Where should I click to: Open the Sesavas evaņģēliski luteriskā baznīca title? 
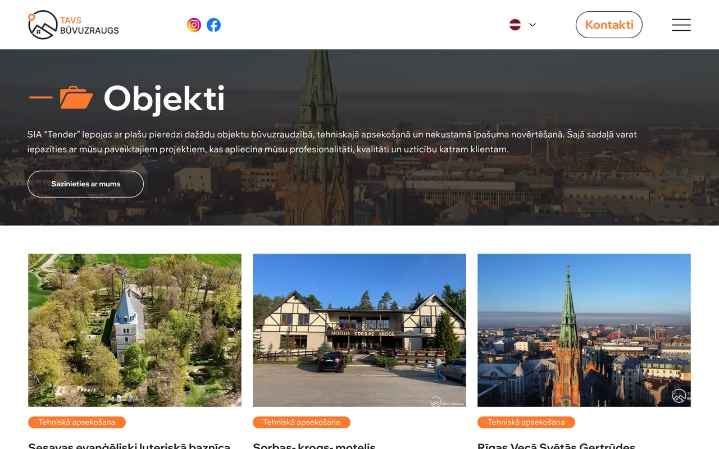coord(129,446)
